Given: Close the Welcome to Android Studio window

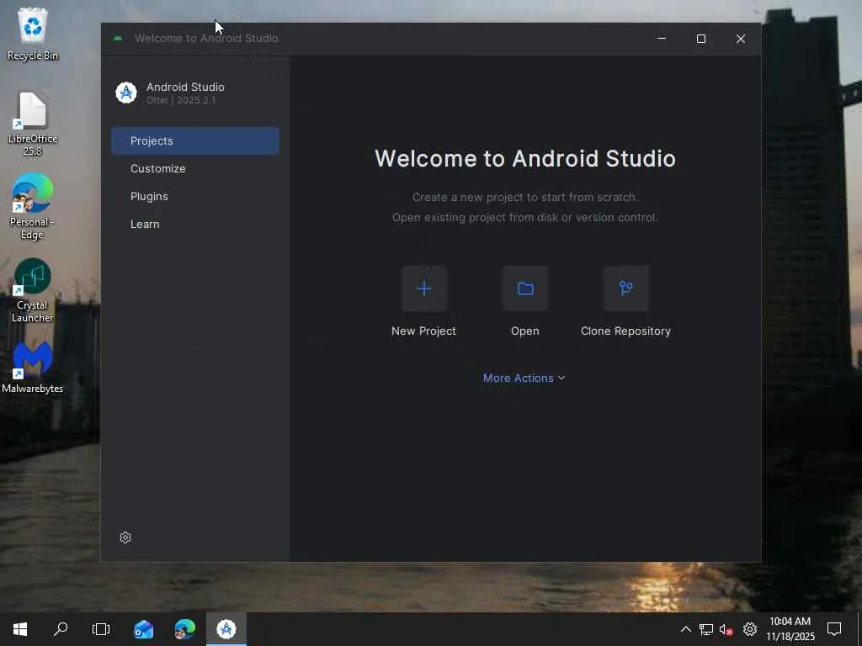Looking at the screenshot, I should pyautogui.click(x=741, y=39).
